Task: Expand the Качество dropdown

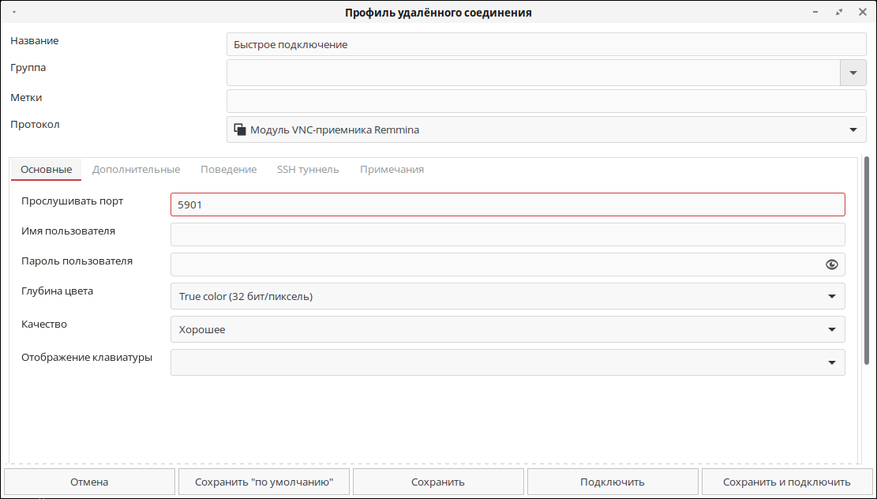Action: click(x=831, y=329)
